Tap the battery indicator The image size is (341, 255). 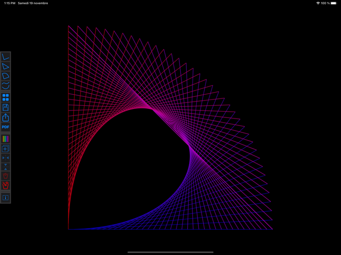tap(334, 3)
